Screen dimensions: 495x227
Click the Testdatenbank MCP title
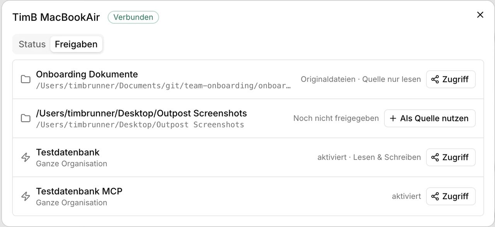[79, 191]
